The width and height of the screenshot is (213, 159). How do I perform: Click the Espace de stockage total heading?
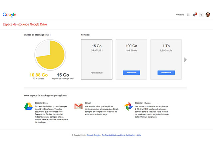tap(37, 35)
